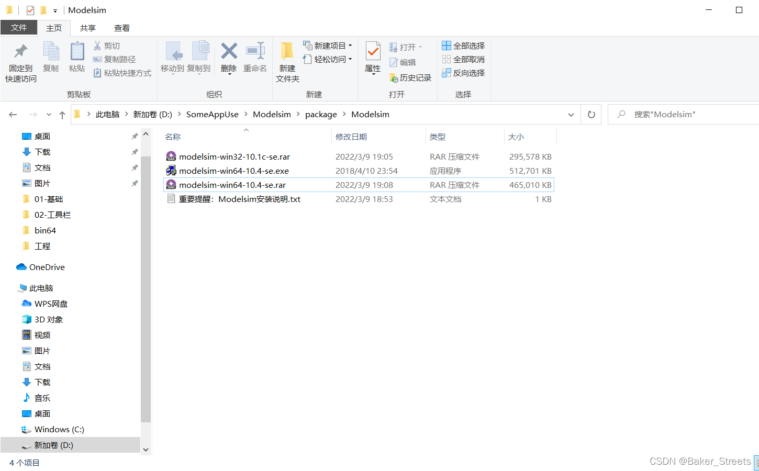Click the Delete (删除) X icon
Screen dimensions: 759x471
click(x=229, y=51)
